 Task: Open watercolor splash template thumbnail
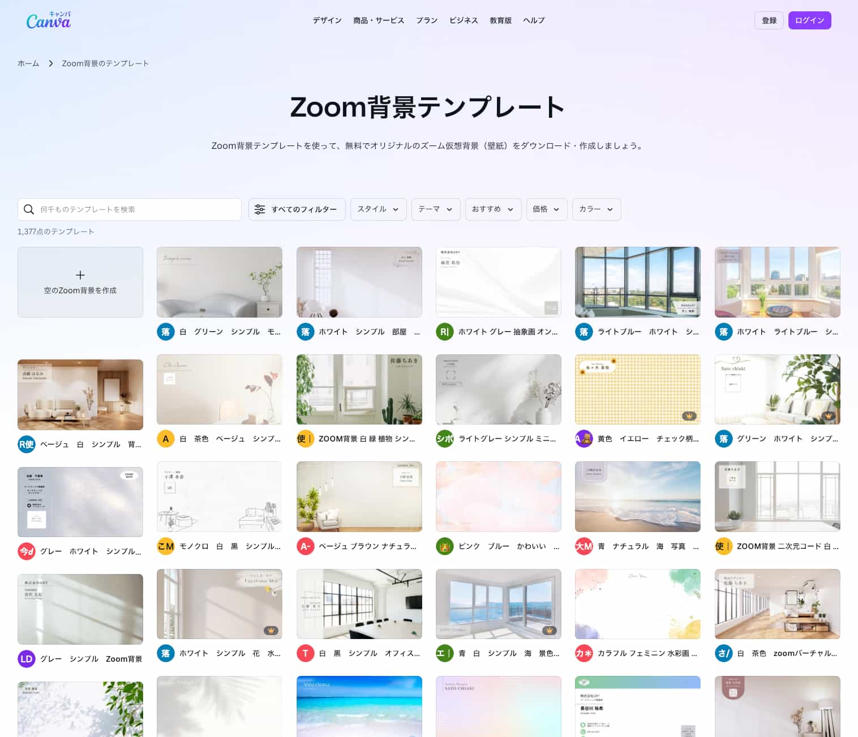click(638, 604)
